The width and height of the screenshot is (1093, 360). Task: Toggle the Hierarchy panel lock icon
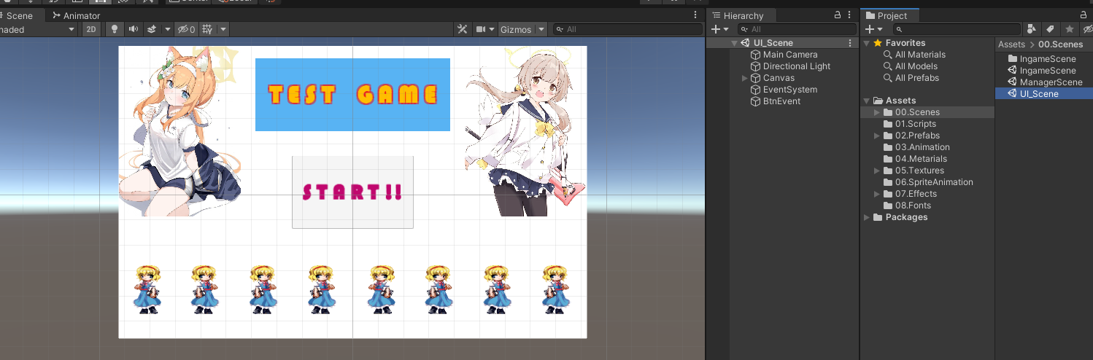point(837,15)
